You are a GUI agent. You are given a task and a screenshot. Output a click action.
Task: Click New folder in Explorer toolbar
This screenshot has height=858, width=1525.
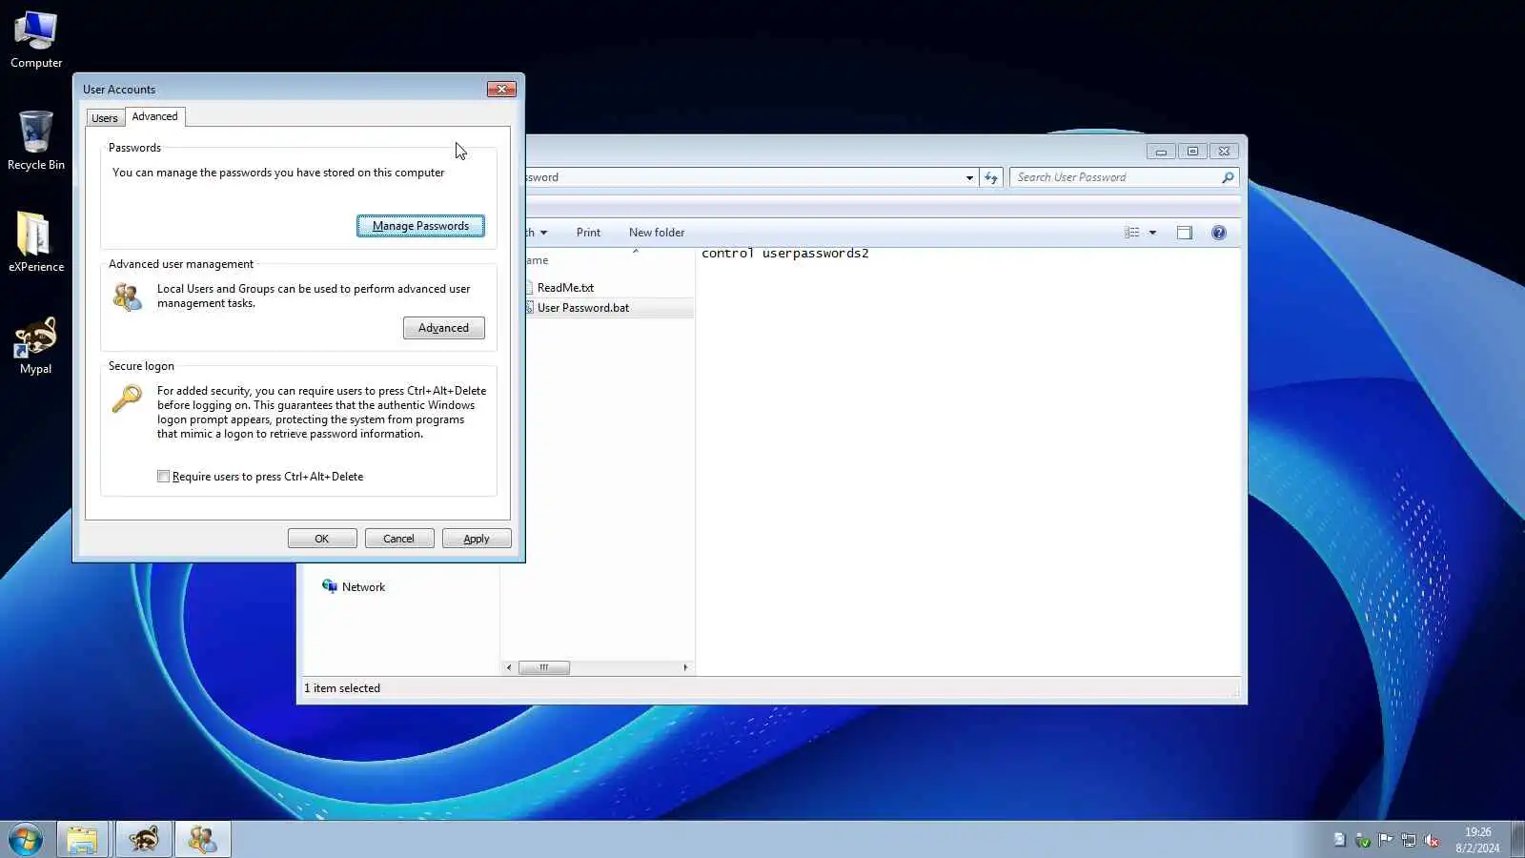point(657,233)
